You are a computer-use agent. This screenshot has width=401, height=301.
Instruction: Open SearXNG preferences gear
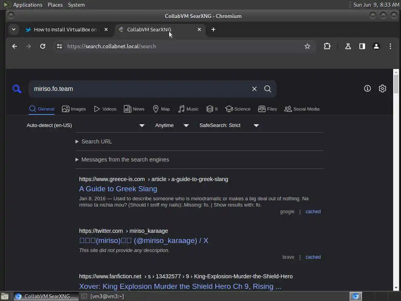[x=382, y=89]
